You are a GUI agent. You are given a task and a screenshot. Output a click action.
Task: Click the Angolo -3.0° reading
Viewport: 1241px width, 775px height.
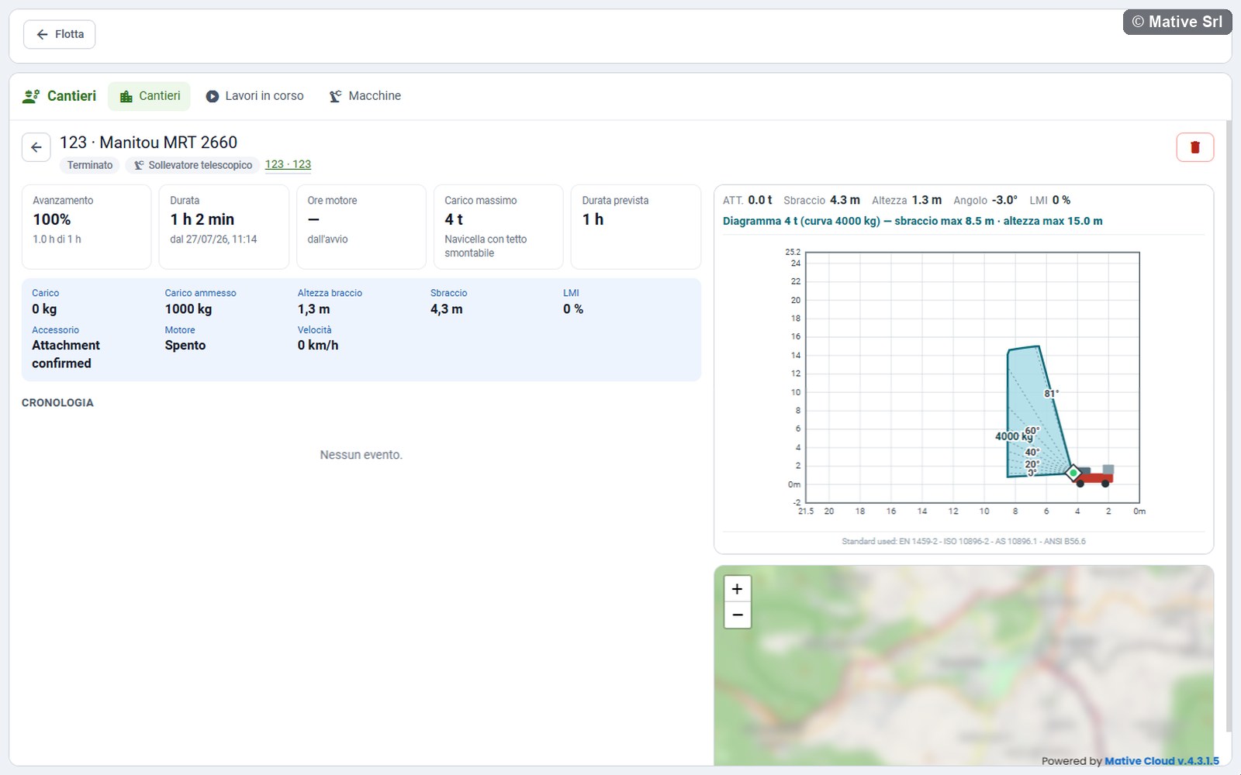click(985, 200)
